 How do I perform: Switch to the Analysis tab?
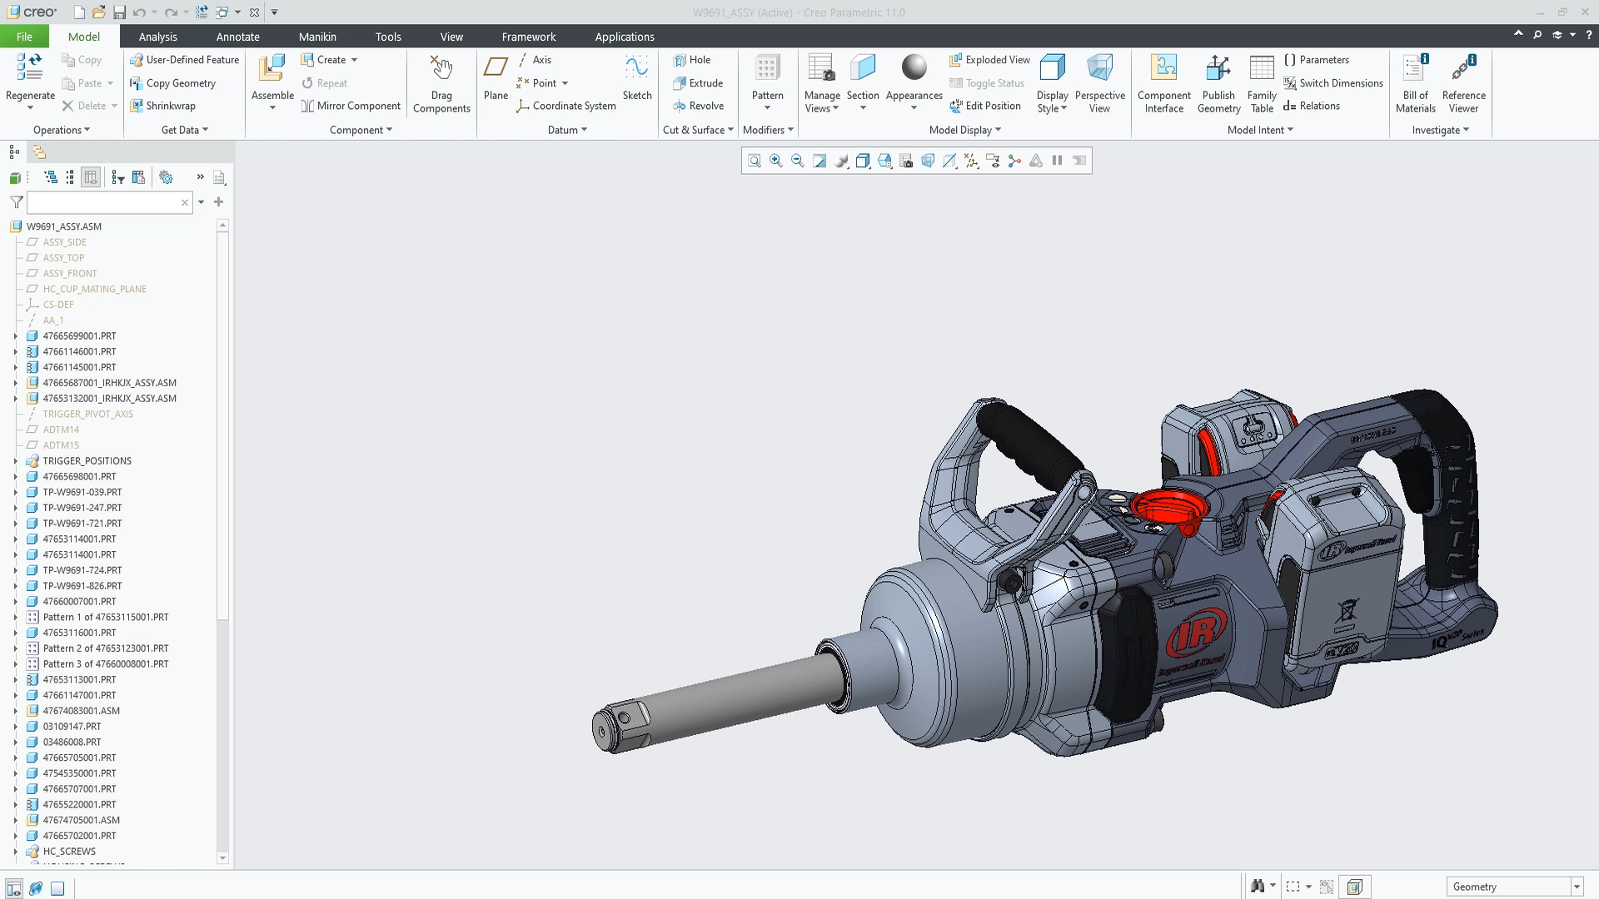[157, 37]
